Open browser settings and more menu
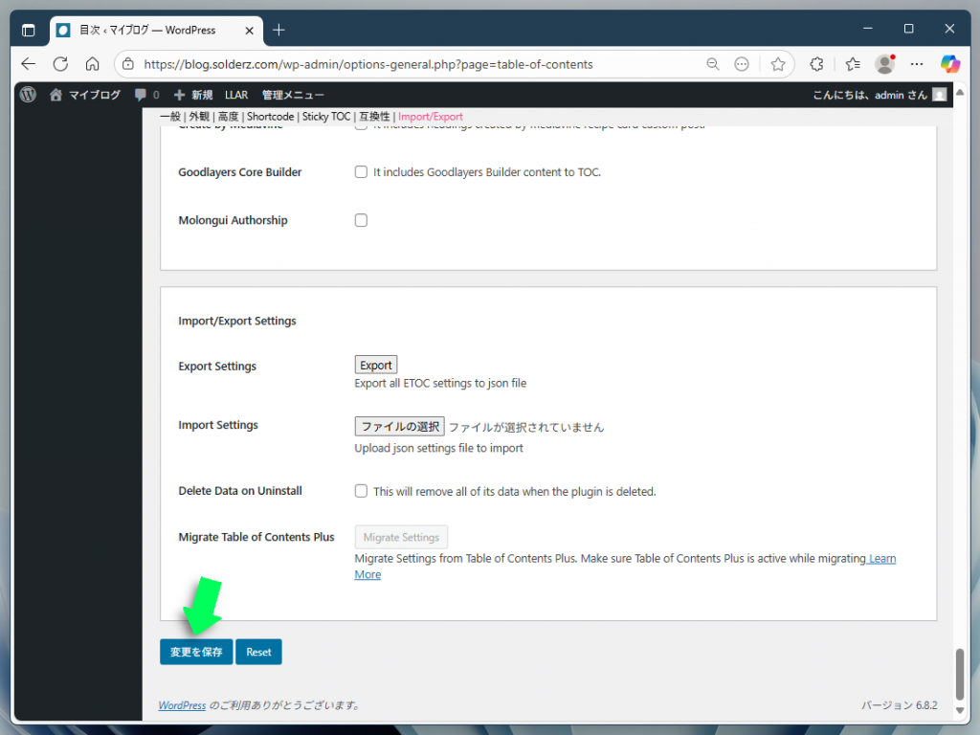This screenshot has width=980, height=735. point(916,64)
